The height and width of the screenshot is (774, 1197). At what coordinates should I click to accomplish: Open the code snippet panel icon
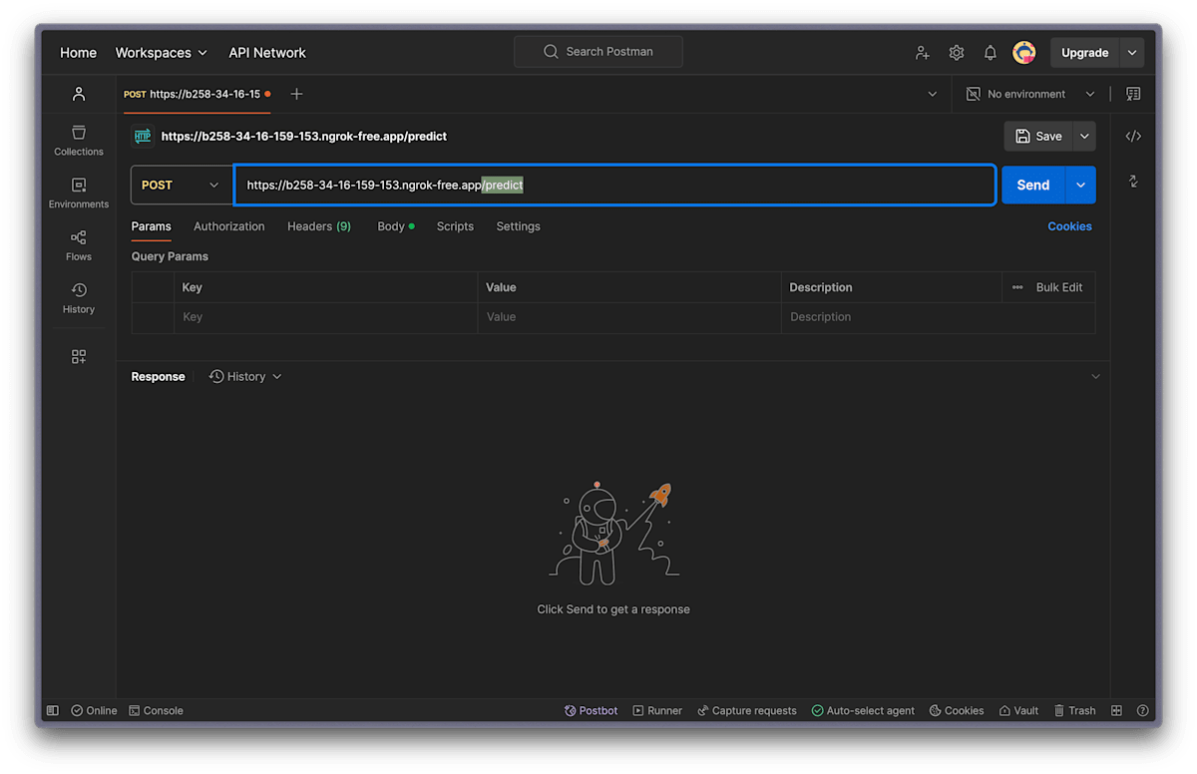click(1133, 136)
